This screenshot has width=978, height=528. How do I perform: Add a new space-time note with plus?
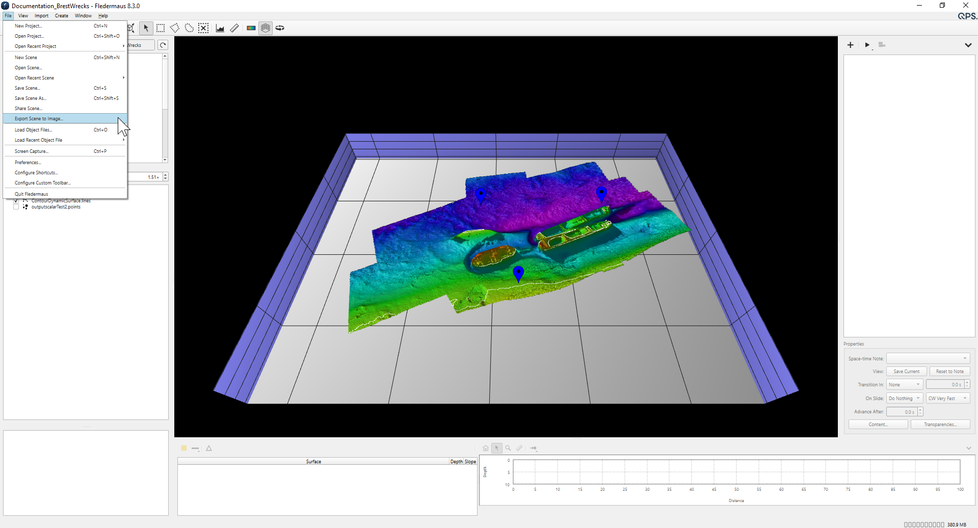[850, 45]
